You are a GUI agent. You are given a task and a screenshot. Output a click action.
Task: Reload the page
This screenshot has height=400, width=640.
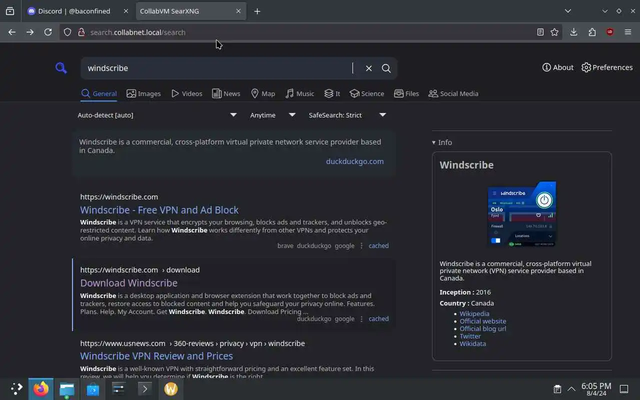click(x=48, y=32)
